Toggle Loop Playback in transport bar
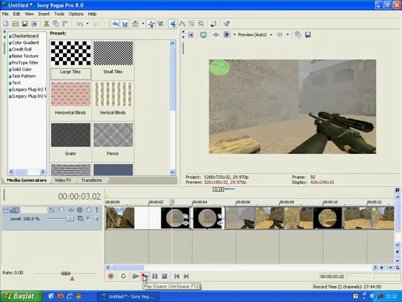This screenshot has width=402, height=302. (x=123, y=276)
